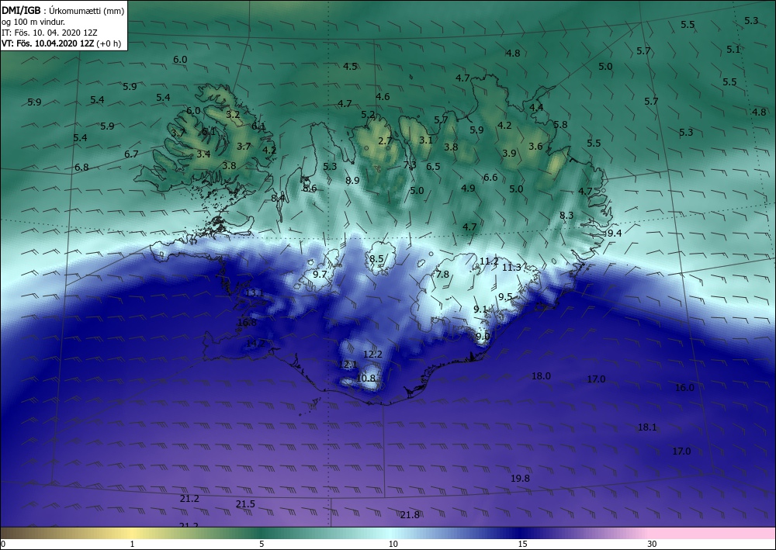
Task: Click the 'IT: Fös. 10. 04. 2020 12Z' line
Action: (x=50, y=33)
